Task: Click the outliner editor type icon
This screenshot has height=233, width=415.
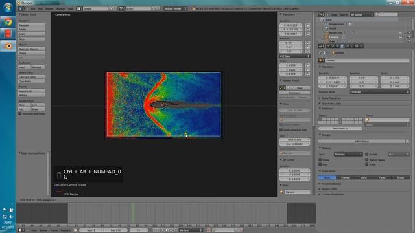Action: [322, 14]
